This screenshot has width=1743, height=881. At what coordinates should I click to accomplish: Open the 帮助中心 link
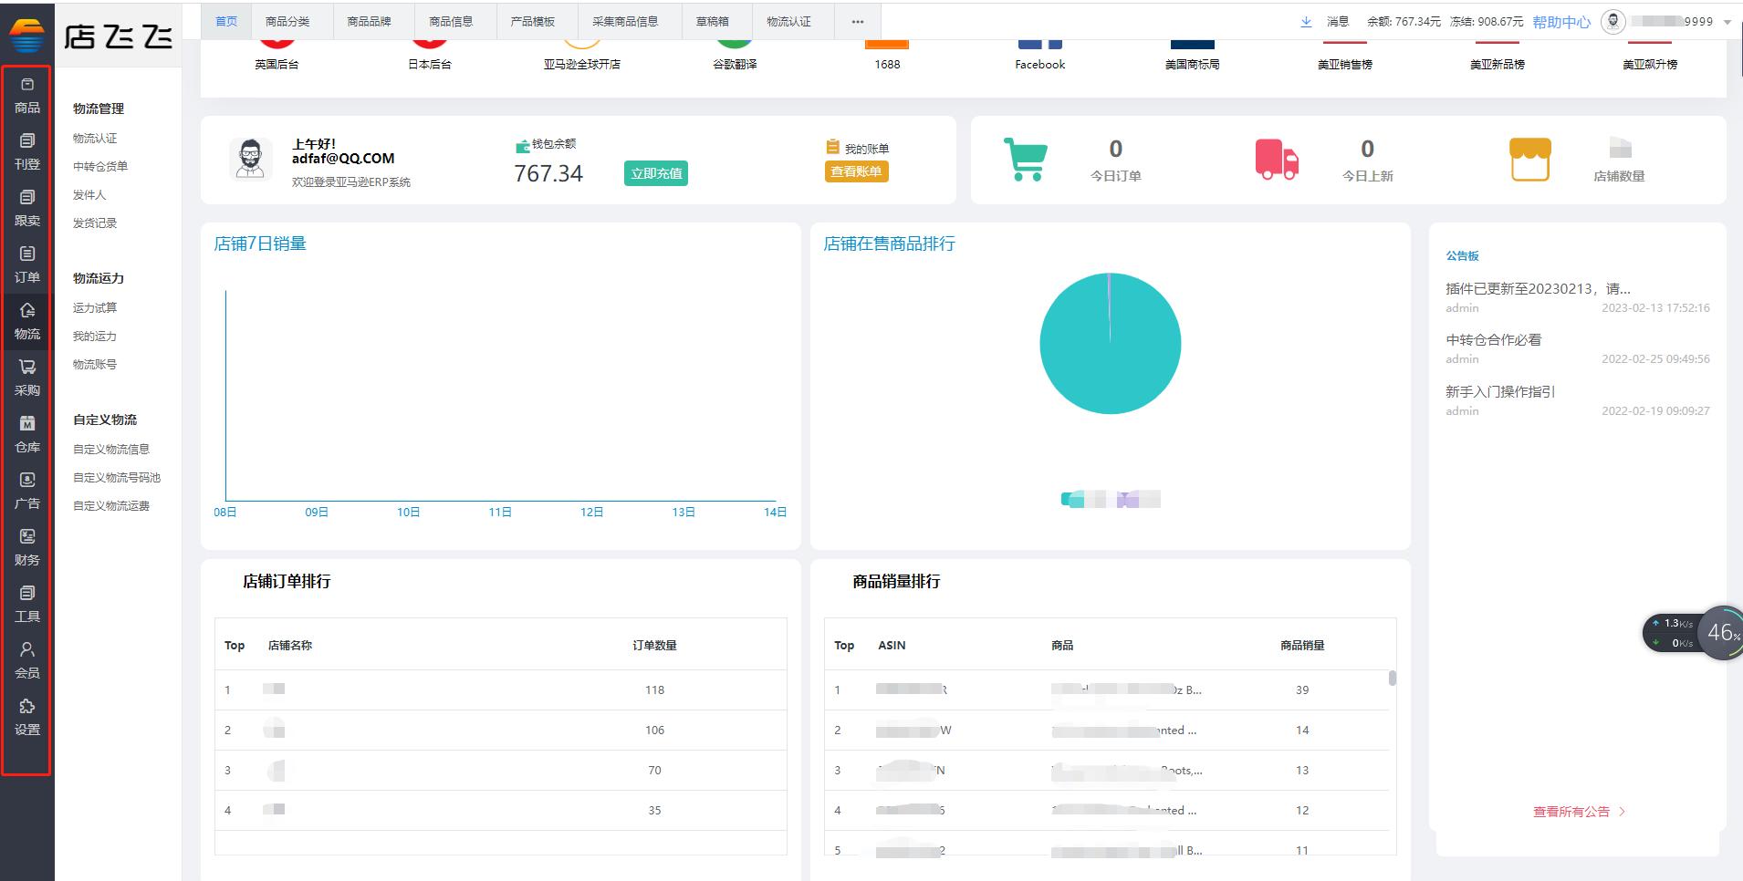click(1561, 22)
